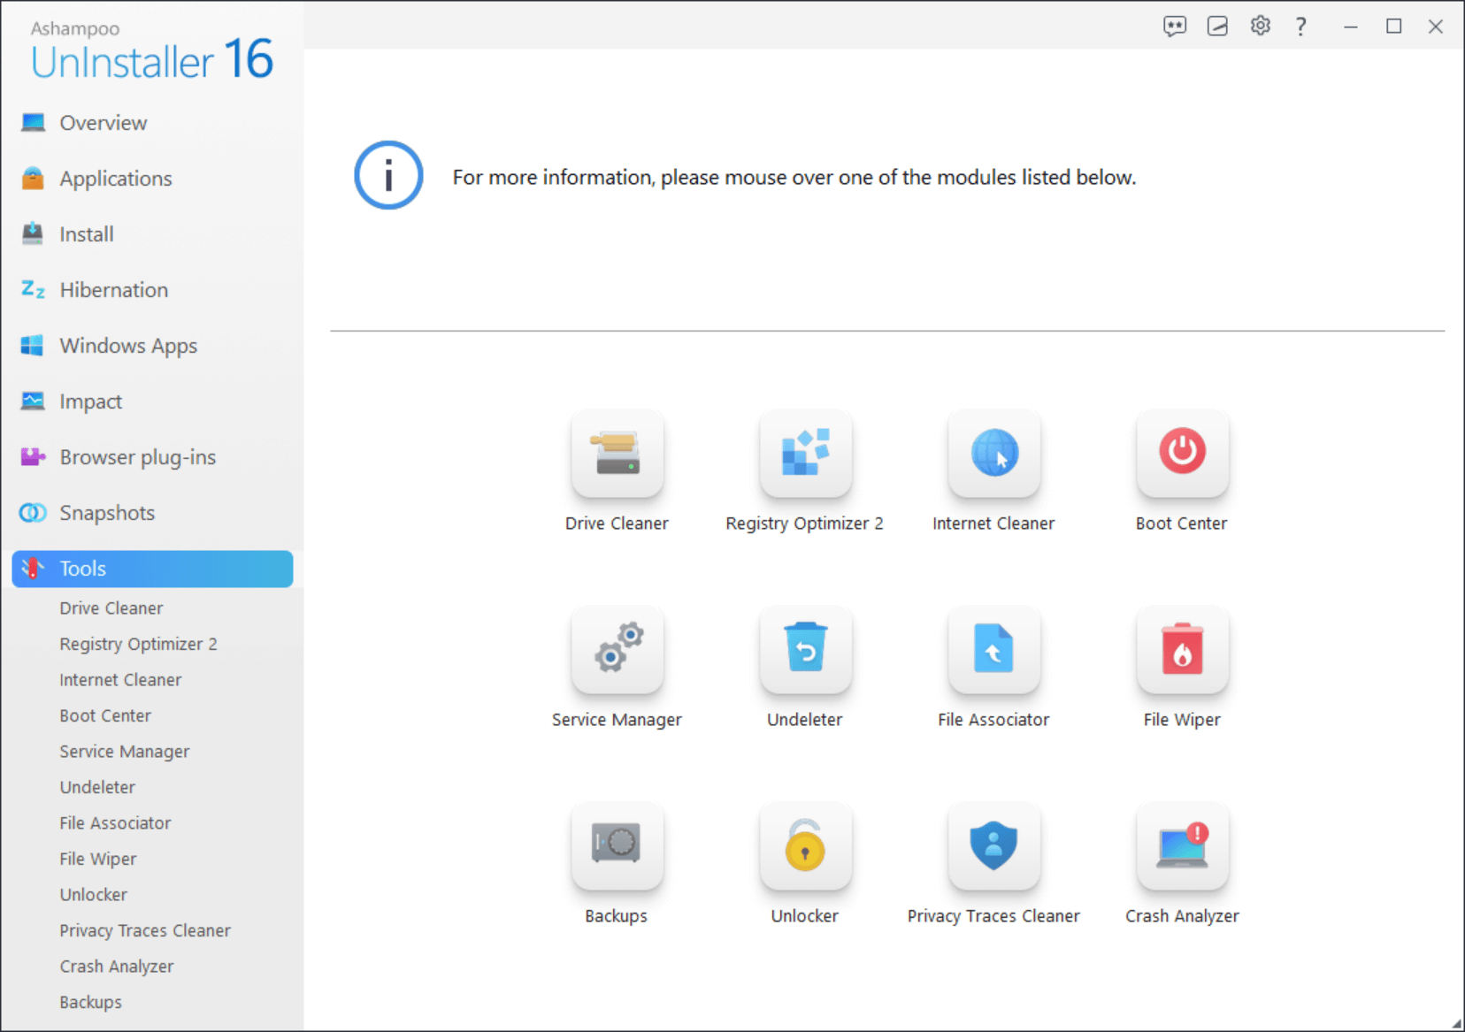Image resolution: width=1465 pixels, height=1032 pixels.
Task: Select Applications in the sidebar
Action: [116, 178]
